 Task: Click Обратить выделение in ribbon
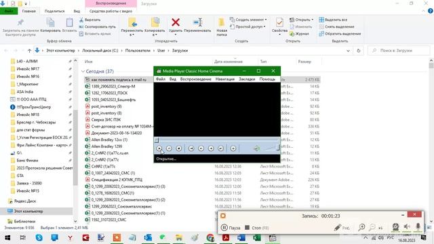tap(340, 34)
